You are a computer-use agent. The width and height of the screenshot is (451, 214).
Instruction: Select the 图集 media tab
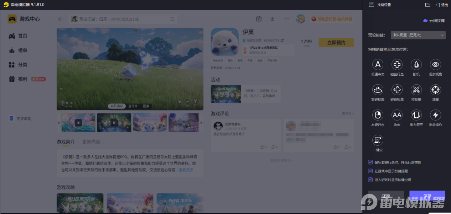click(146, 106)
